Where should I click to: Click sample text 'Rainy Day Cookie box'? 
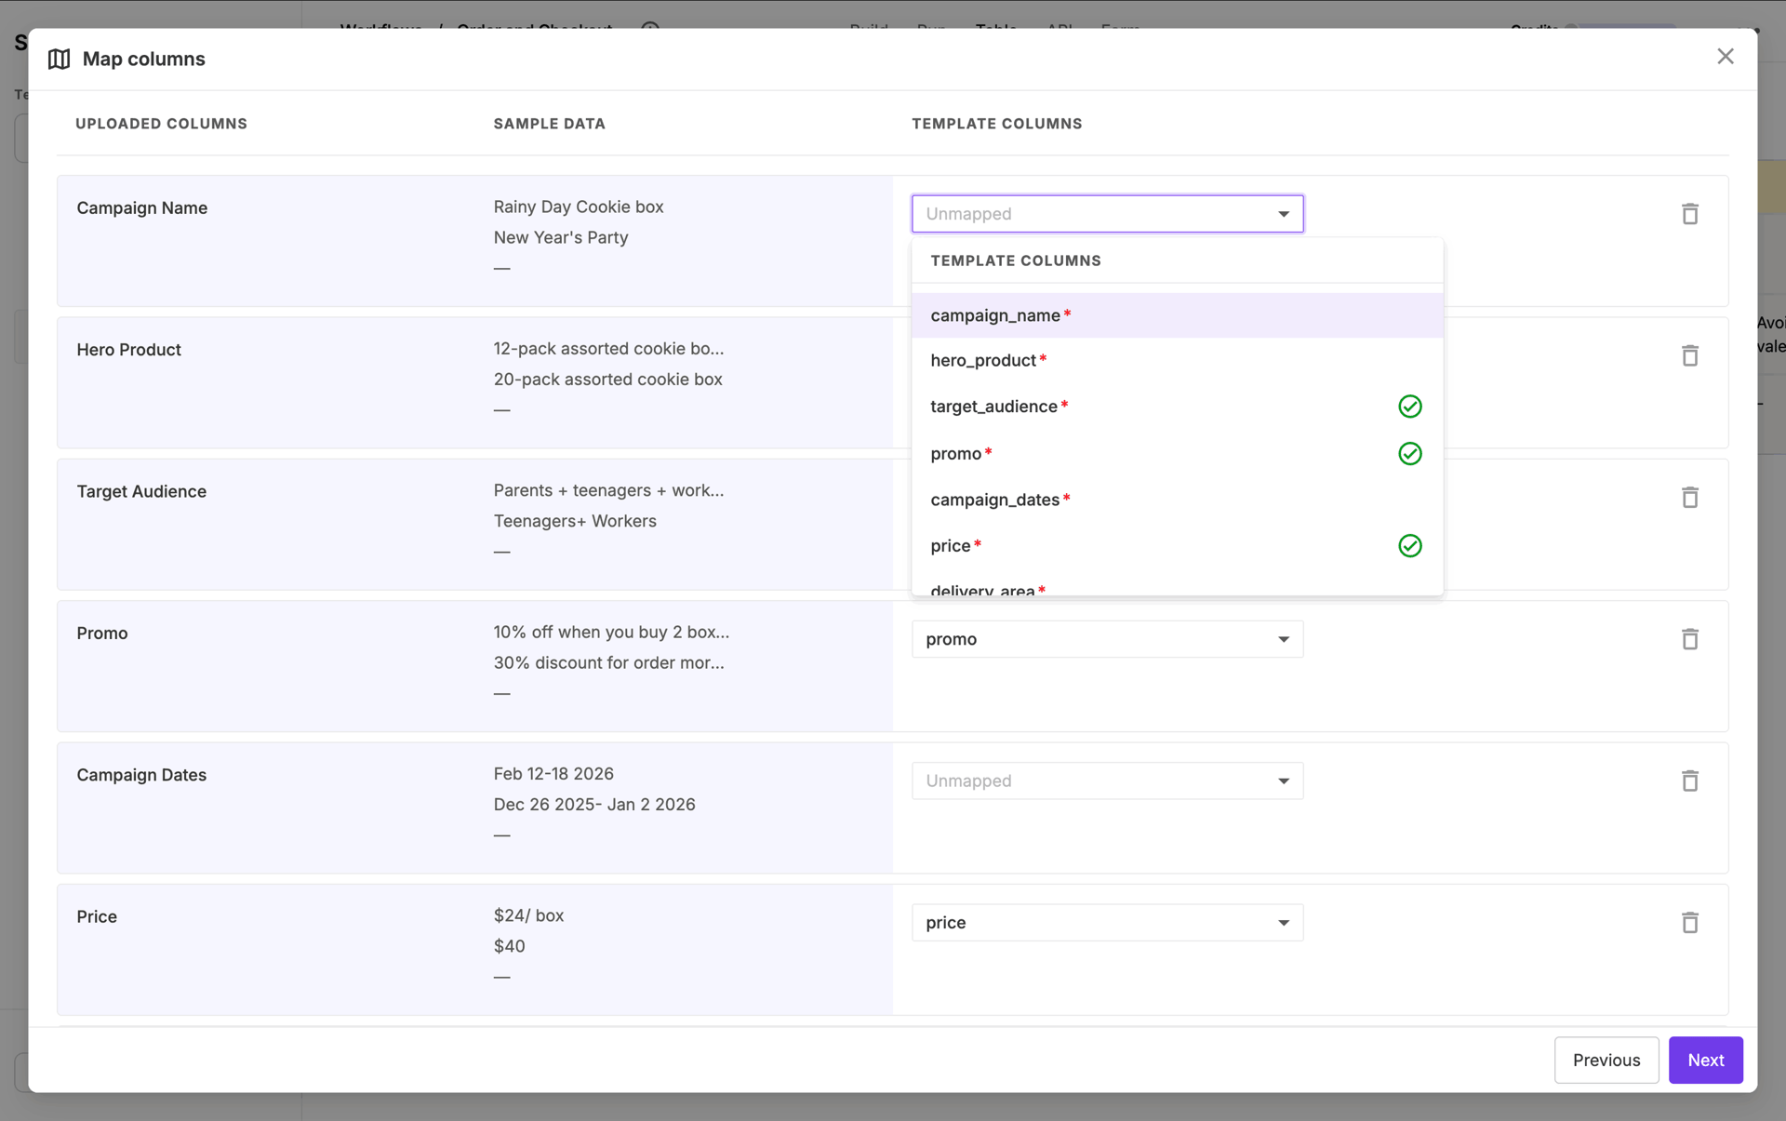tap(579, 207)
